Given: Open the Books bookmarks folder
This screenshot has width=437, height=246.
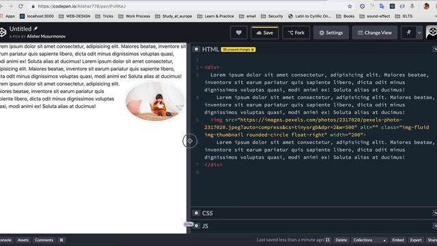Looking at the screenshot, I should (x=346, y=16).
